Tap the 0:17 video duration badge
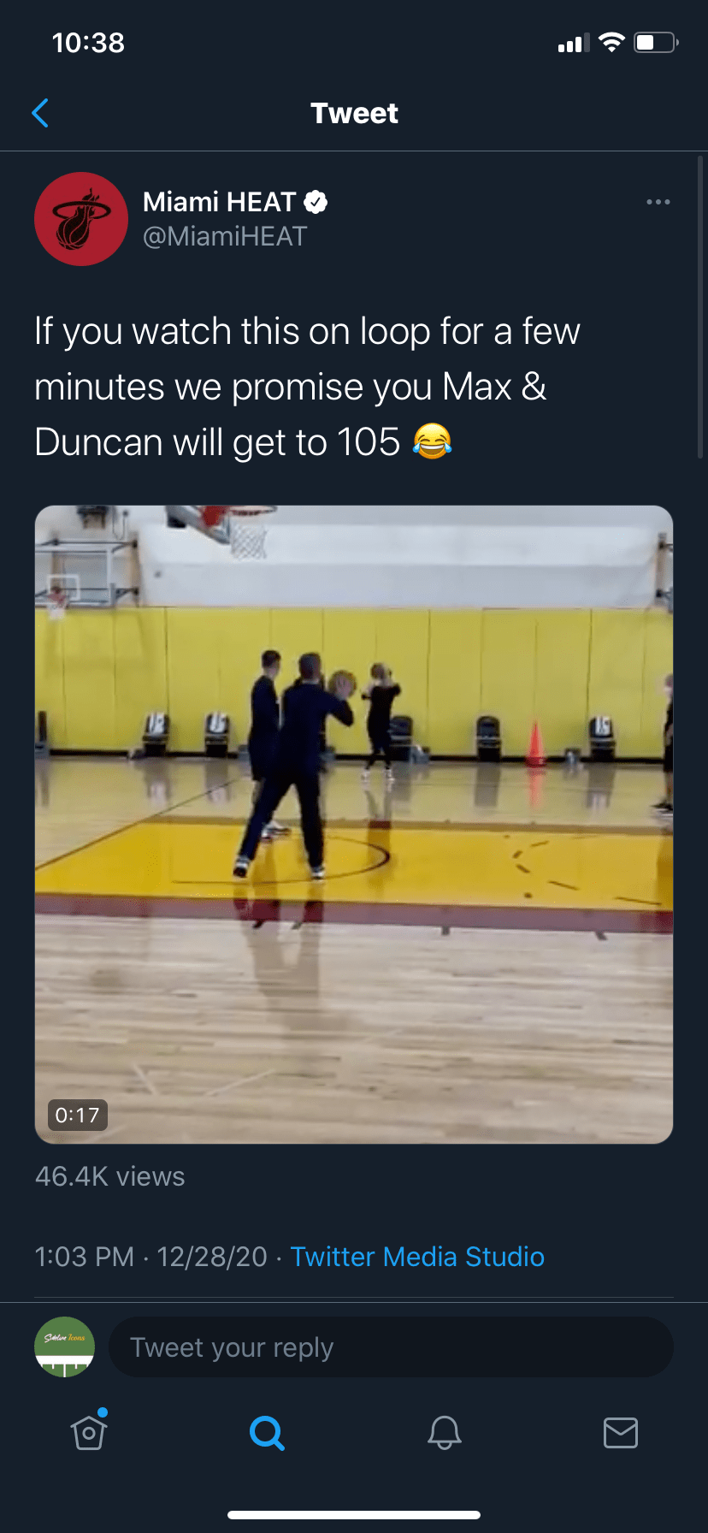The width and height of the screenshot is (708, 1533). pos(77,1115)
